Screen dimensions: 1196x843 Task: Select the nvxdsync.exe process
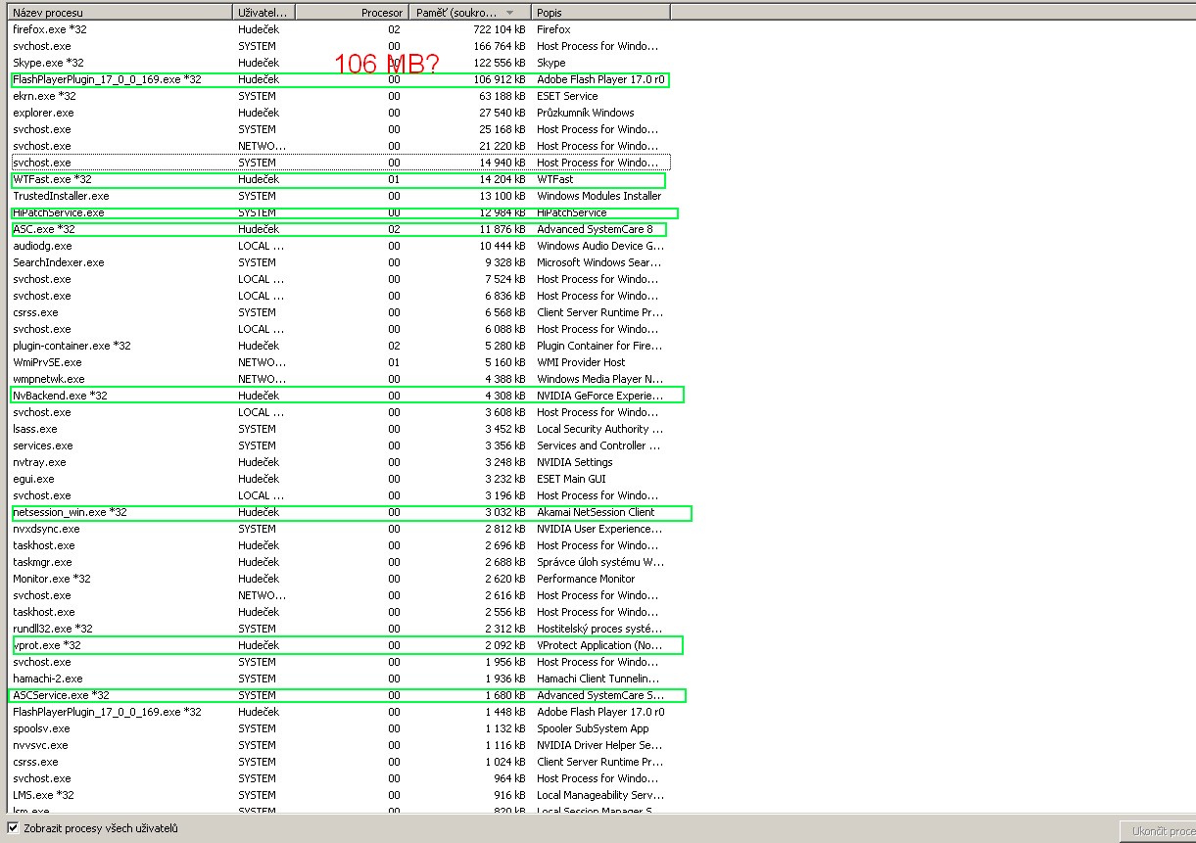tap(340, 529)
